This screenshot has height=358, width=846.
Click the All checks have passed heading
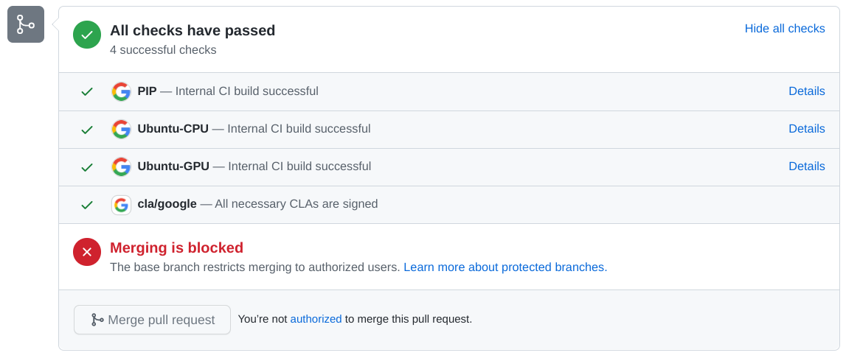193,30
